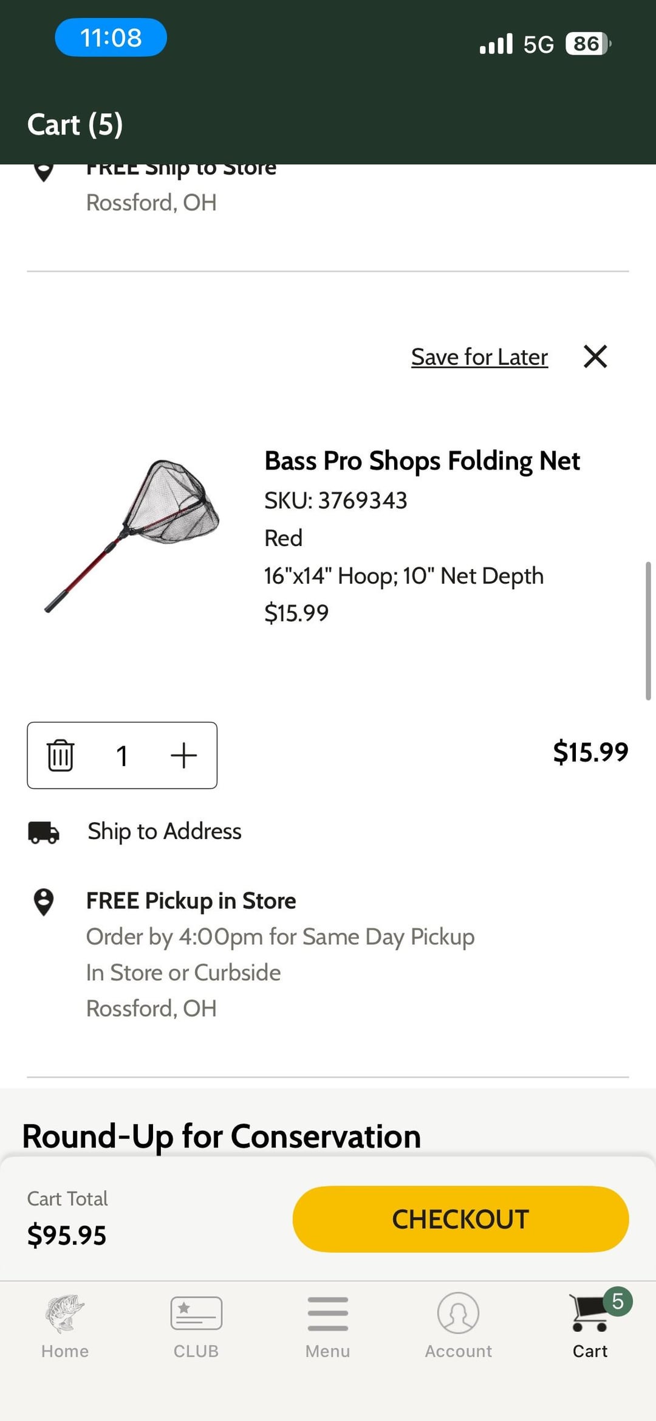Tap the delivery truck icon
This screenshot has height=1421, width=656.
click(44, 832)
